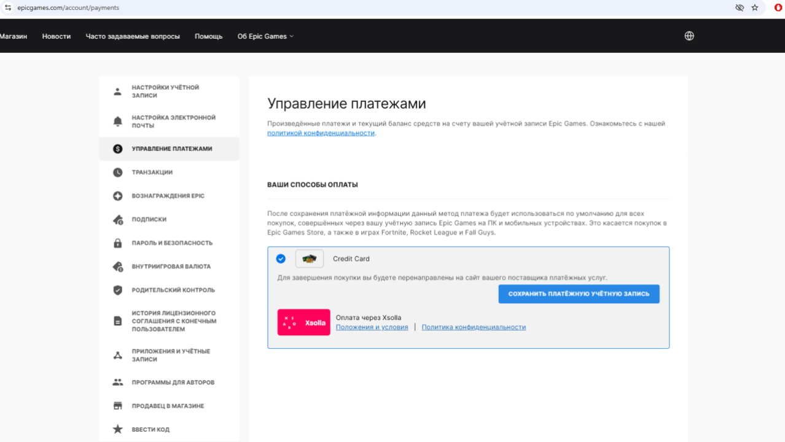Click the credit card image icon
Viewport: 785px width, 442px height.
[310, 258]
